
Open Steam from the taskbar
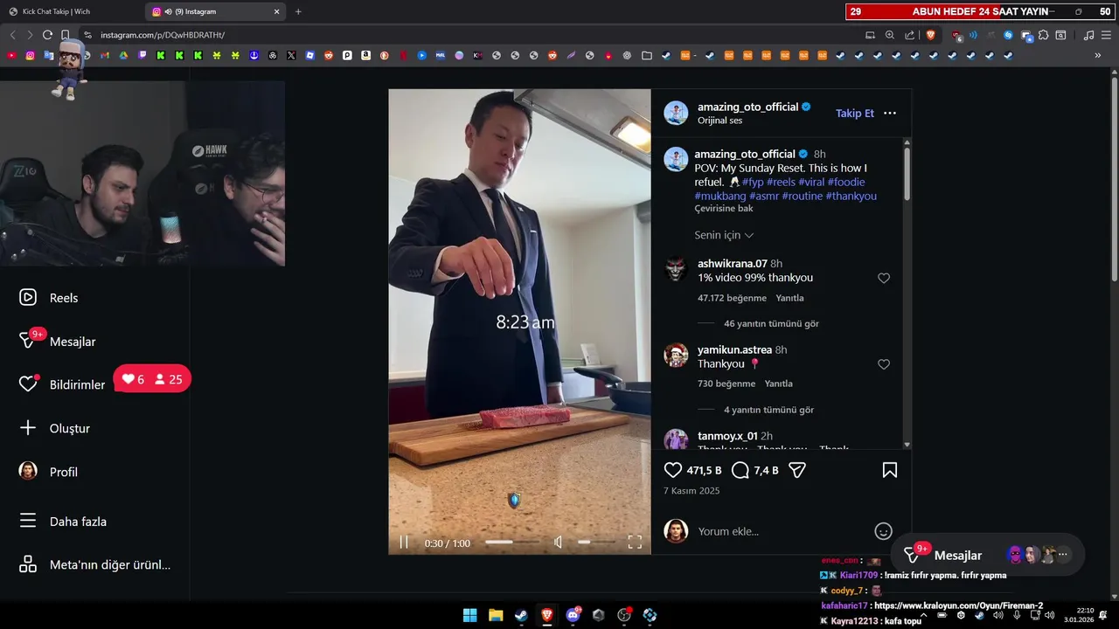521,615
